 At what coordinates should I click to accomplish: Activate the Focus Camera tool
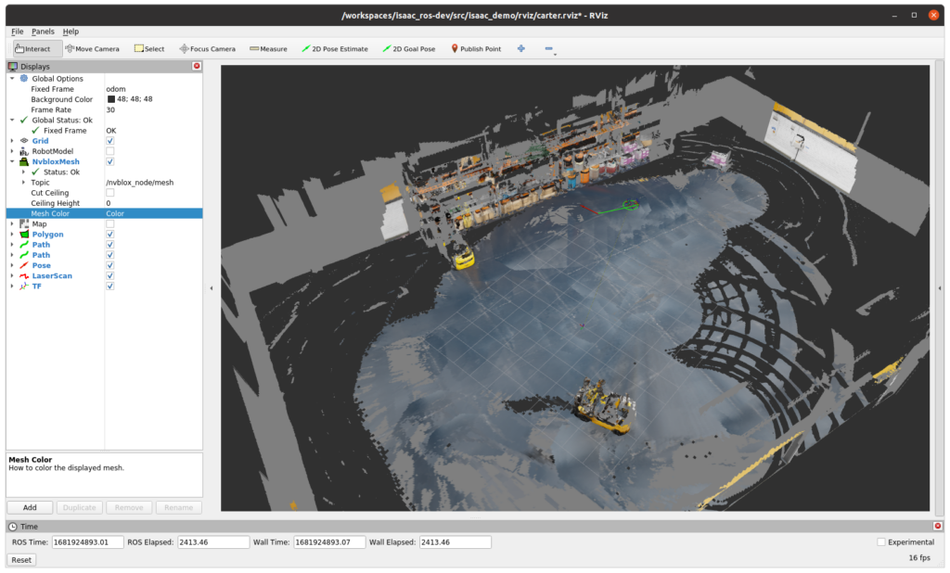tap(207, 48)
